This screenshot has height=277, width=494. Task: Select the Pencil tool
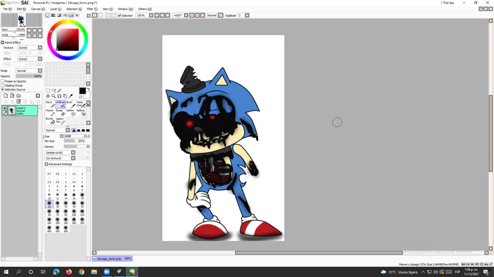click(50, 104)
